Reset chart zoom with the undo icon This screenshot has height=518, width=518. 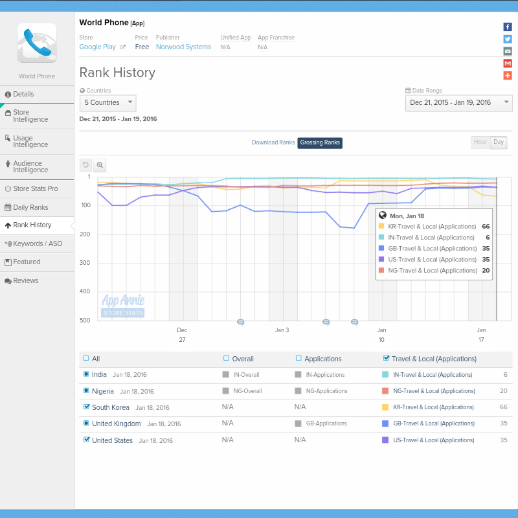tap(85, 165)
